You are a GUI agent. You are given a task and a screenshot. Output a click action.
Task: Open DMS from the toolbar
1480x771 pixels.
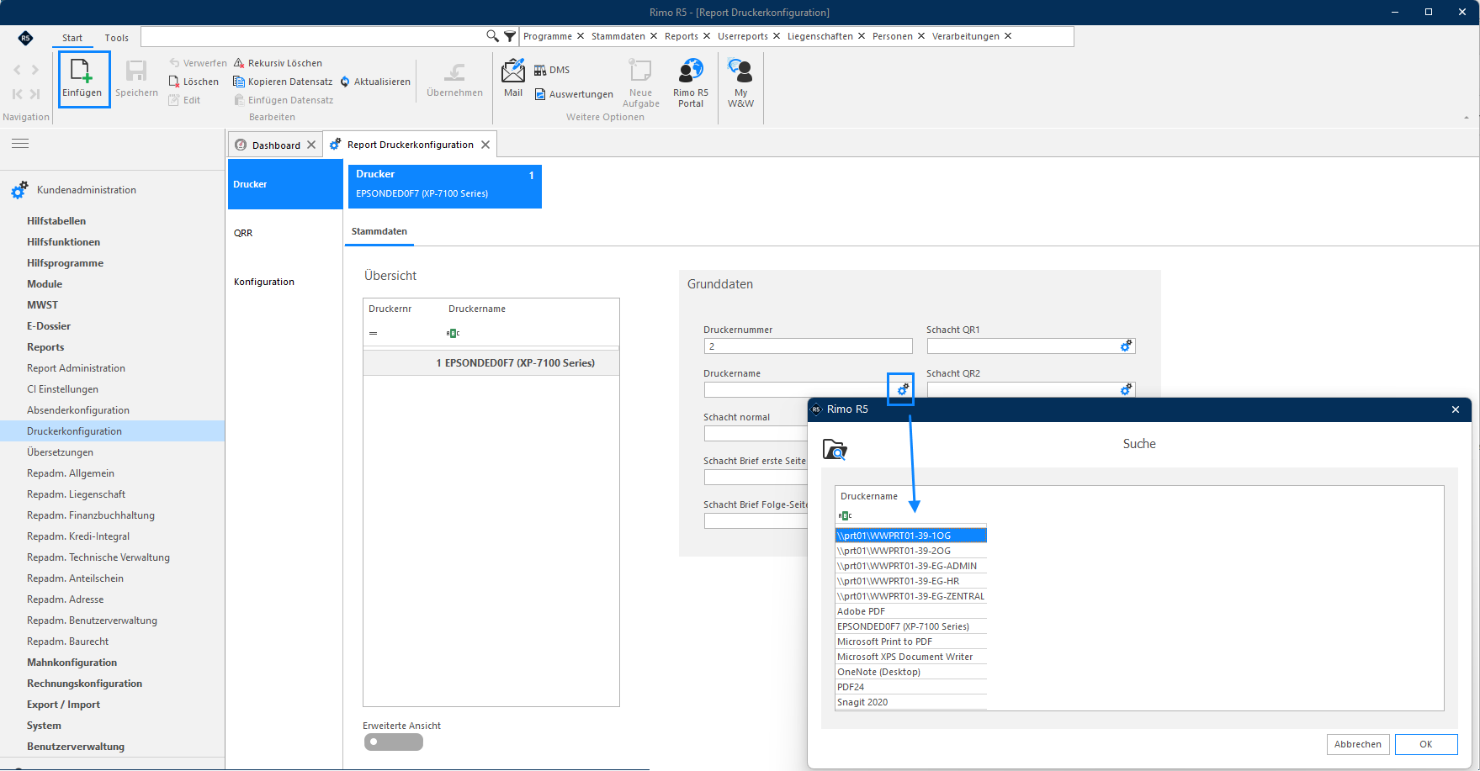coord(552,70)
